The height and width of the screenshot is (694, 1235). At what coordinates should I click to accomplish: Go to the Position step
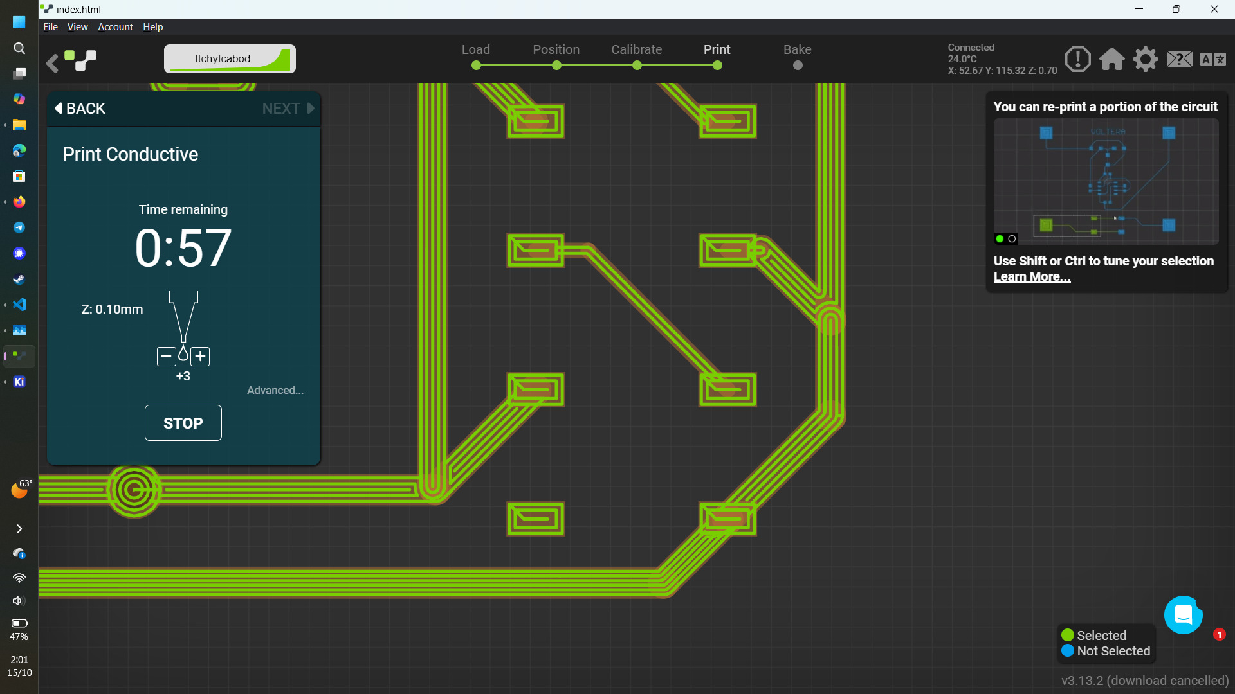click(556, 56)
